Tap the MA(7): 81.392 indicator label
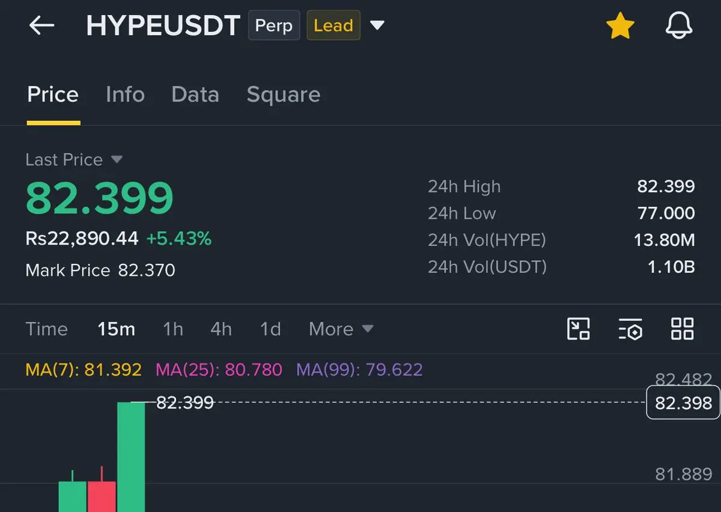Viewport: 721px width, 512px height. pos(84,369)
